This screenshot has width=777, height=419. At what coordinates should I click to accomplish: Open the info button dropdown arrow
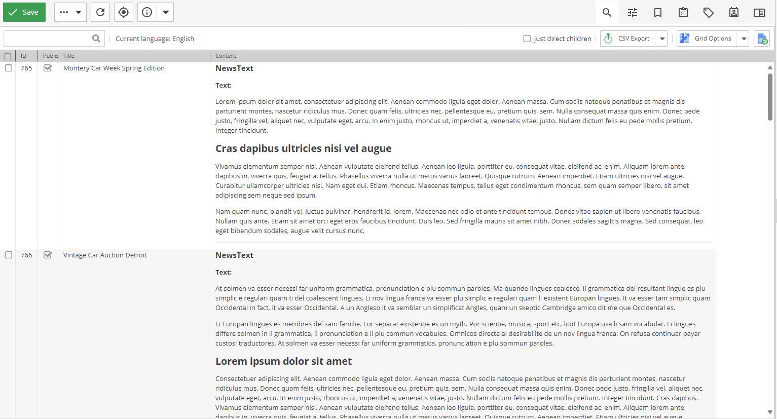(x=165, y=12)
